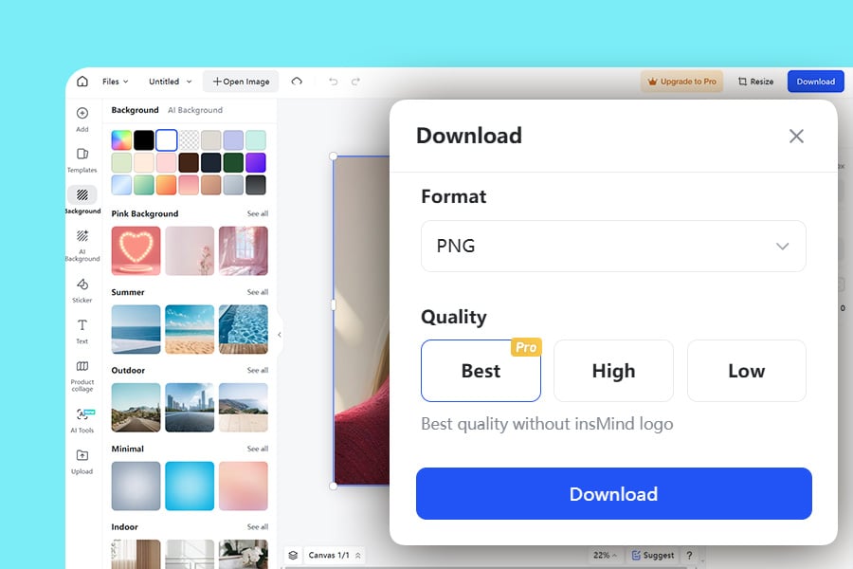
Task: Open the Sticker tool
Action: 82,290
